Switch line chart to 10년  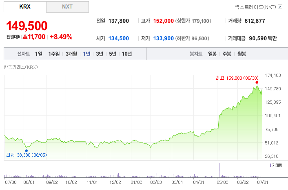click(x=127, y=54)
